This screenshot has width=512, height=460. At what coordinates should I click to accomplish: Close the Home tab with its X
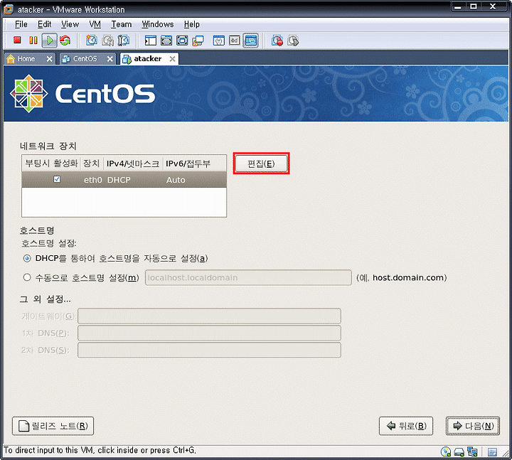[x=49, y=59]
